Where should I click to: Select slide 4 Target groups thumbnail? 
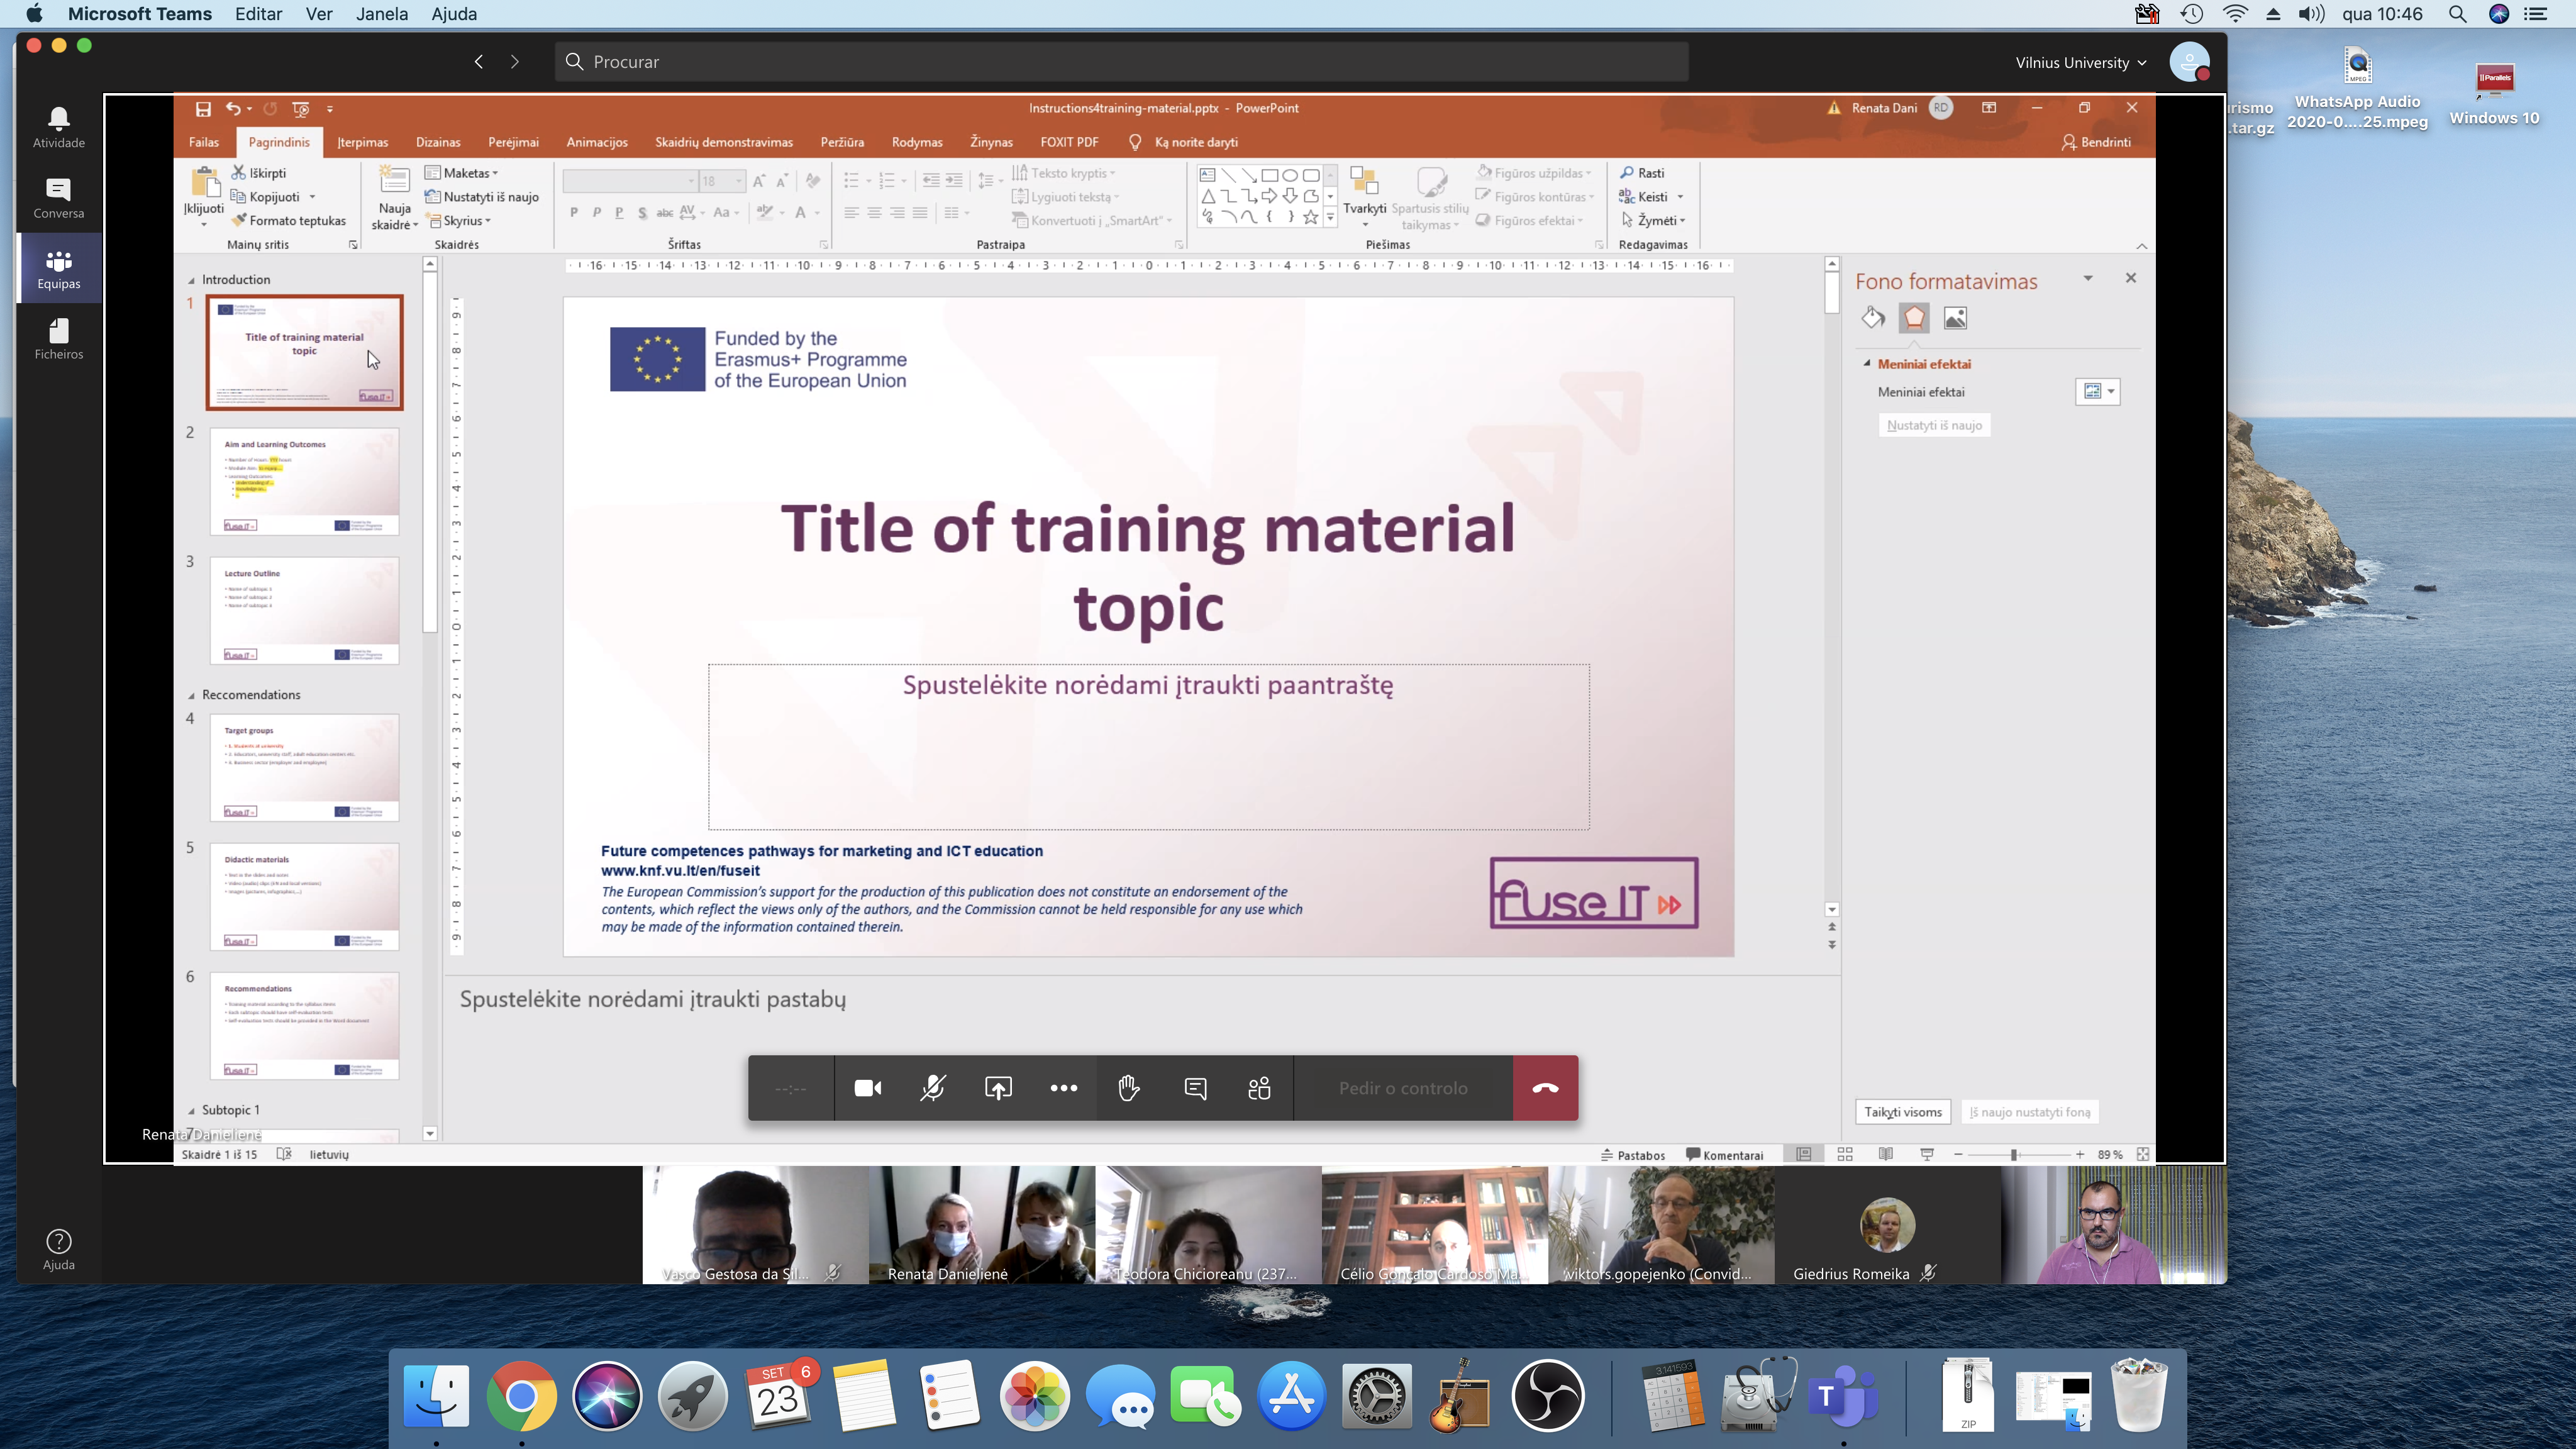click(x=304, y=767)
